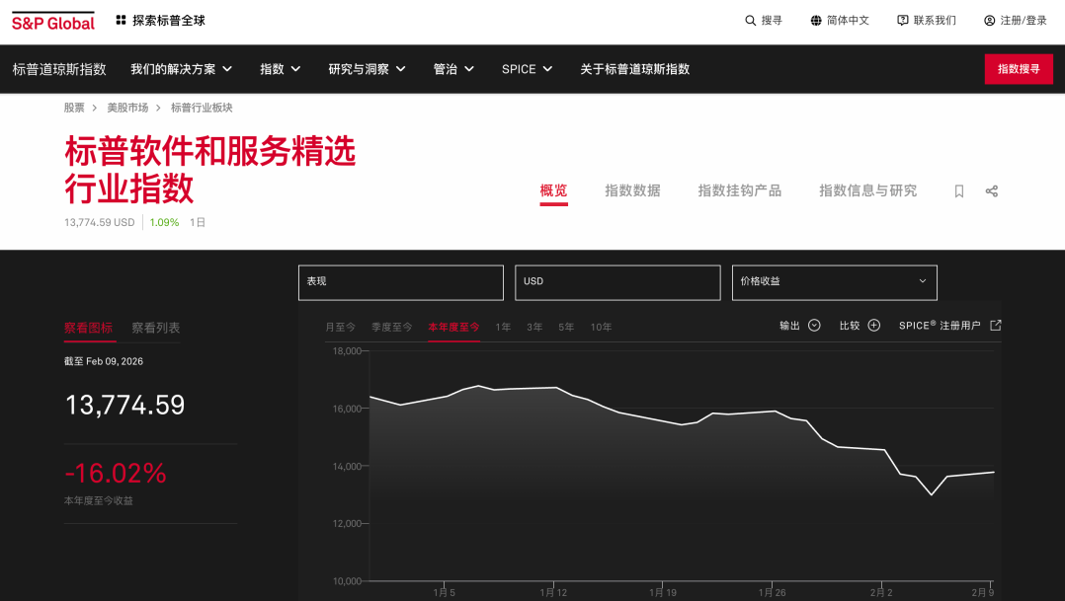Select the 1年 chart range
1065x601 pixels.
503,327
